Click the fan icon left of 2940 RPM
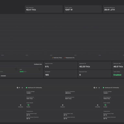 click(x=16, y=69)
